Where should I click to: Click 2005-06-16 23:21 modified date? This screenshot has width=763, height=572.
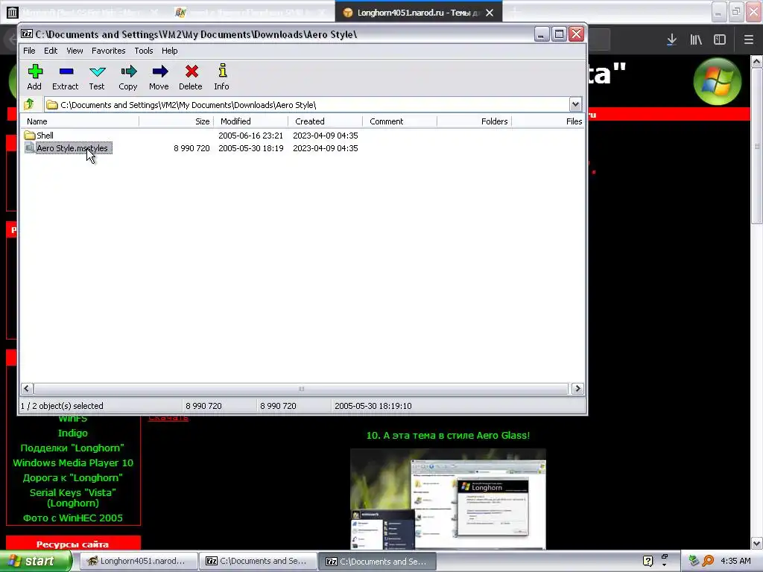pos(250,136)
